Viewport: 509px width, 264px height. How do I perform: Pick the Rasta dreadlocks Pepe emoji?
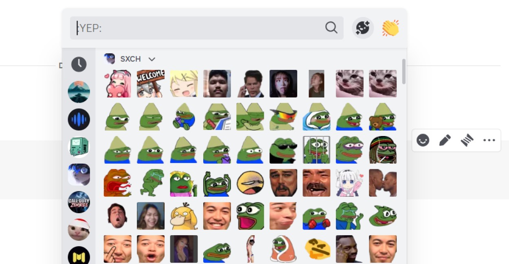click(x=383, y=150)
